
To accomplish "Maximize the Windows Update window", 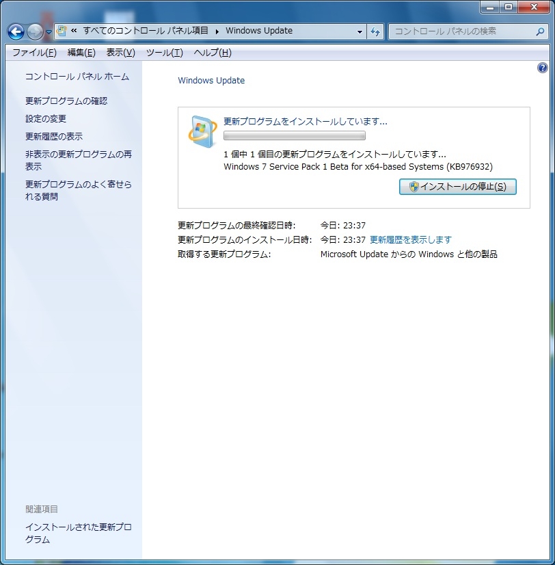I will point(508,8).
